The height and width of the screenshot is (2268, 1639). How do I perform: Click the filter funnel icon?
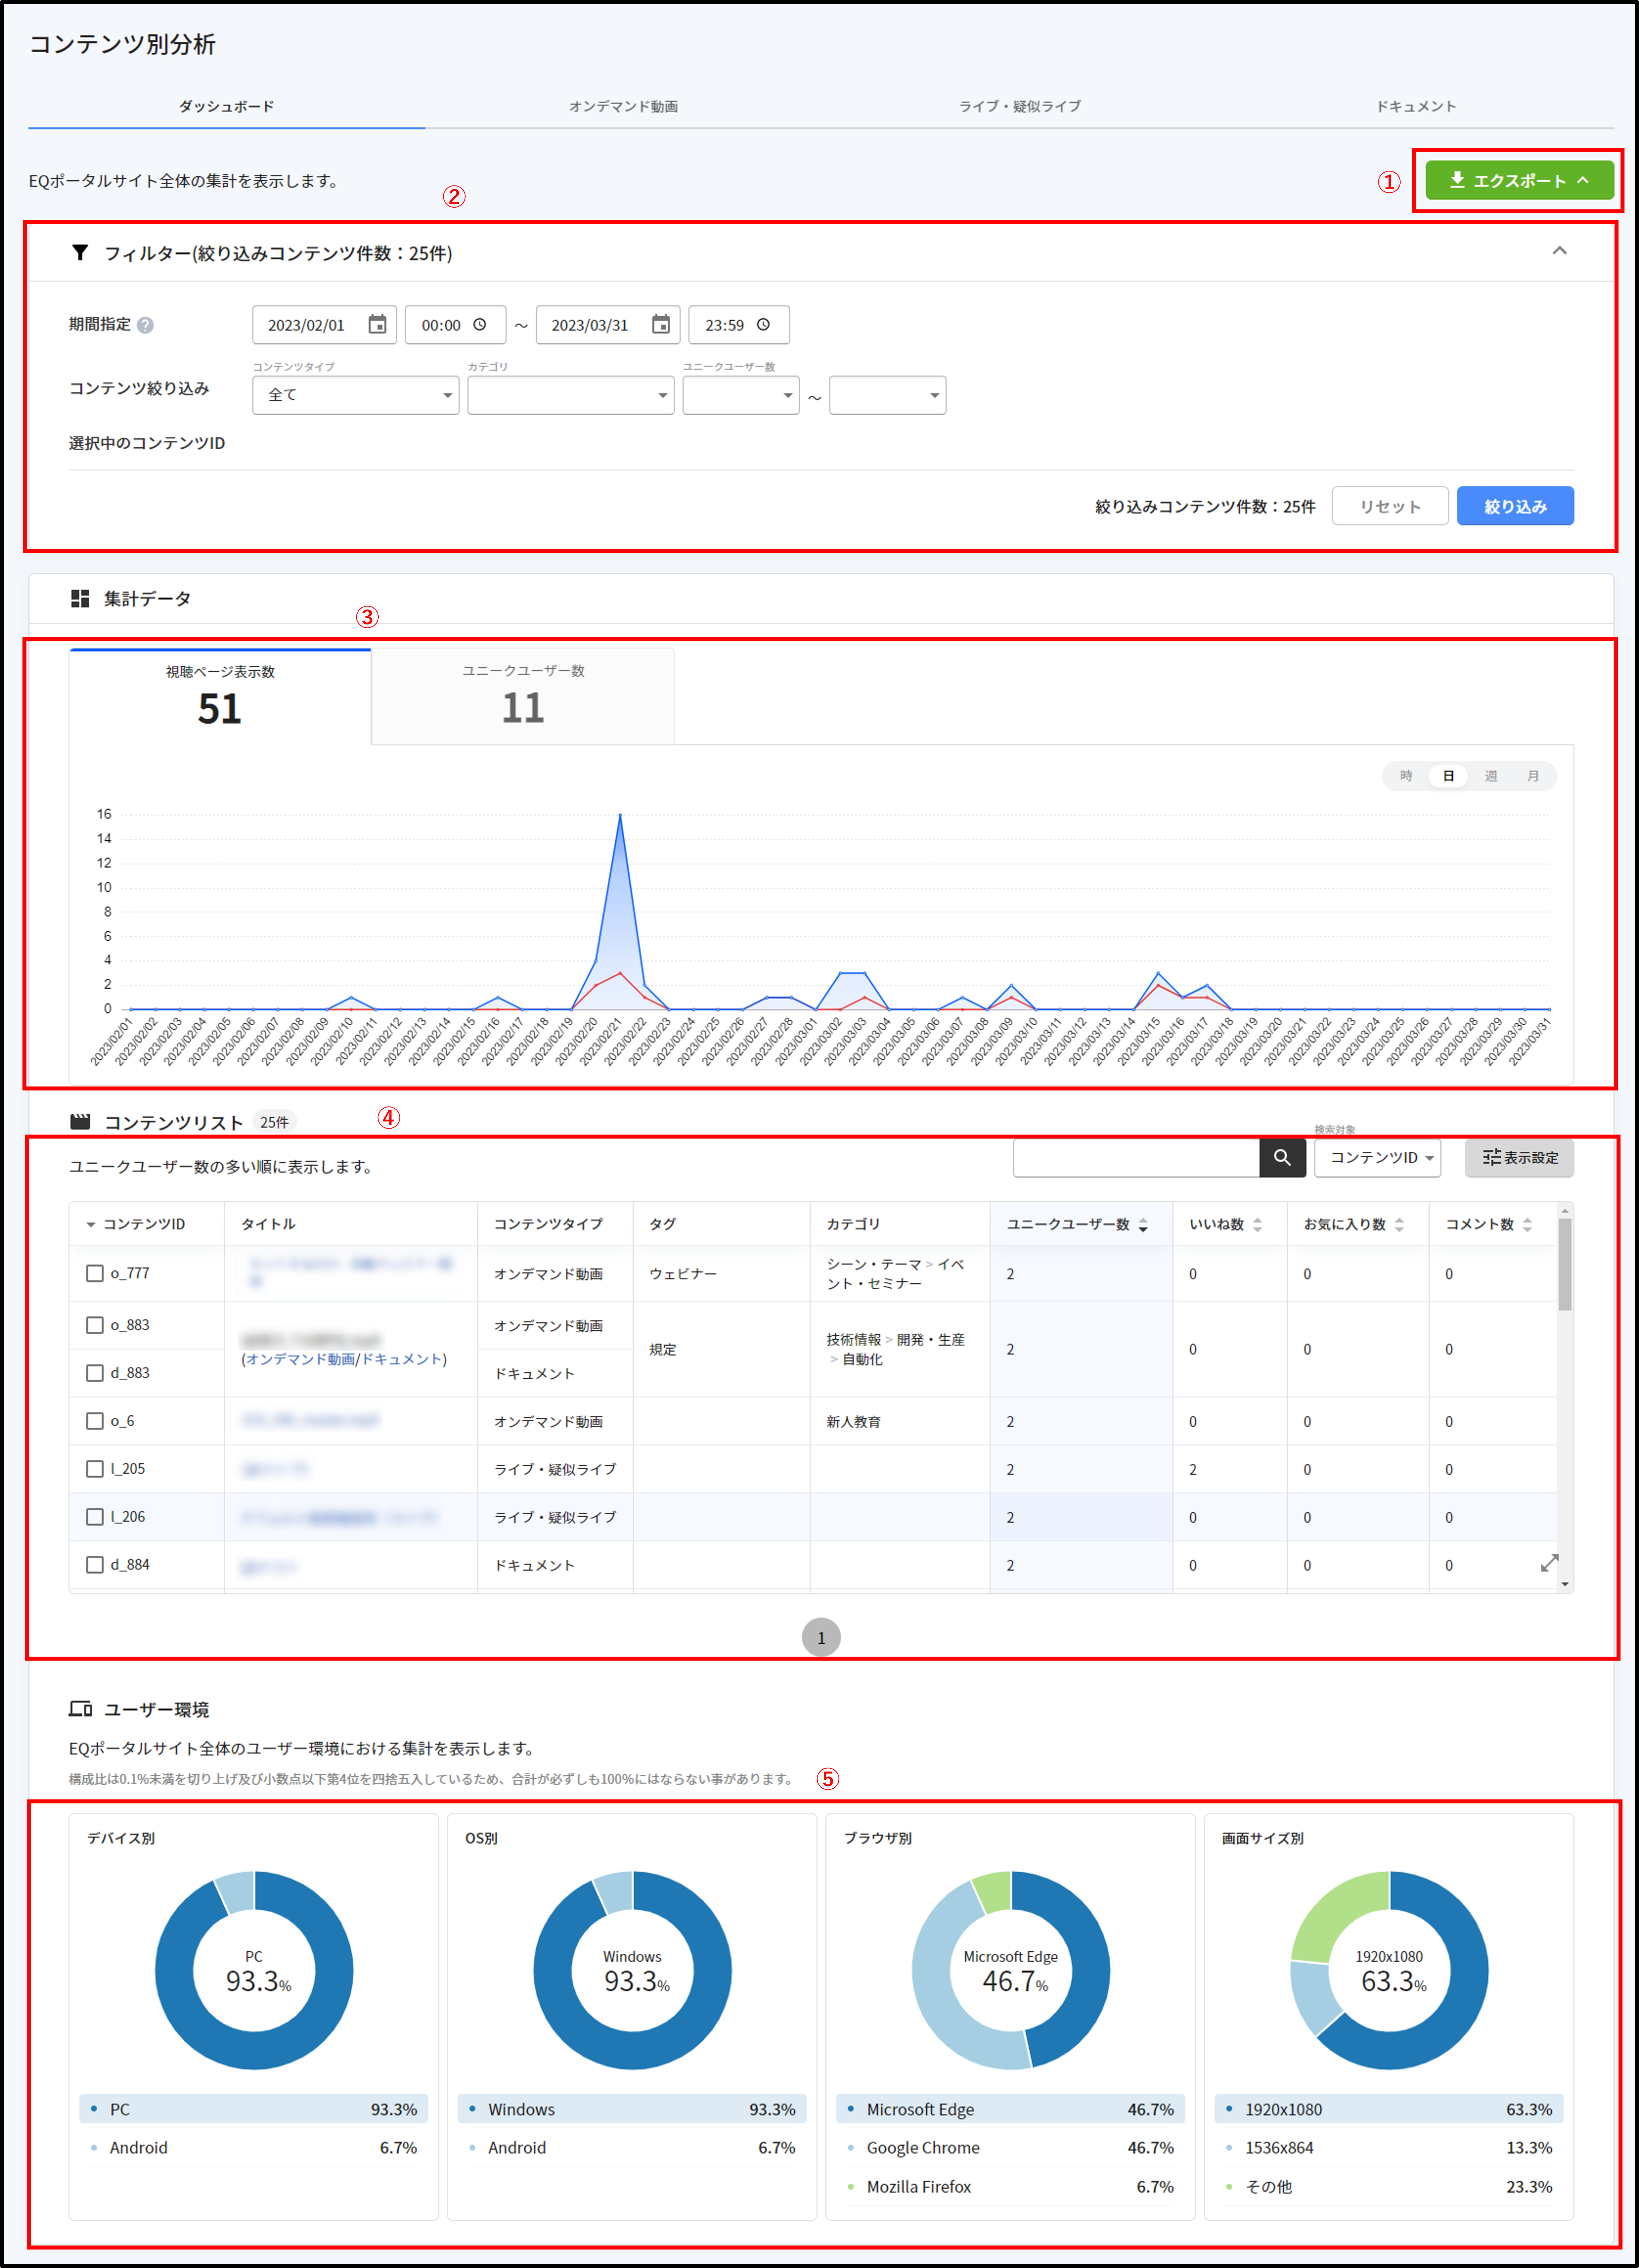[80, 253]
